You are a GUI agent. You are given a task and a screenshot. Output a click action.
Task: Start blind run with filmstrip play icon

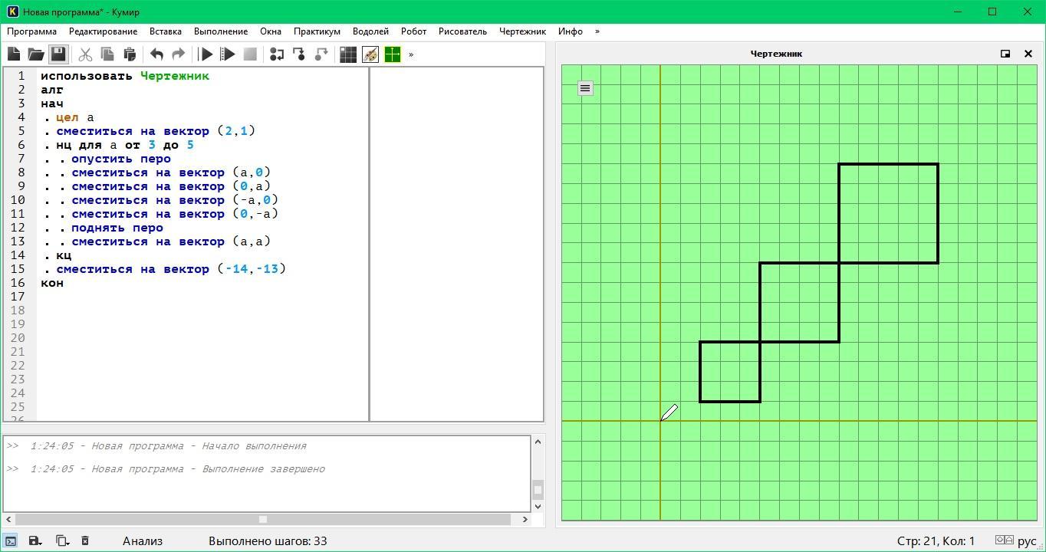click(228, 54)
